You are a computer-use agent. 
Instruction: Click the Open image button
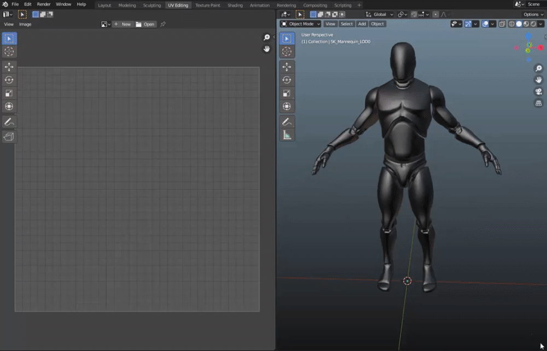[x=146, y=24]
